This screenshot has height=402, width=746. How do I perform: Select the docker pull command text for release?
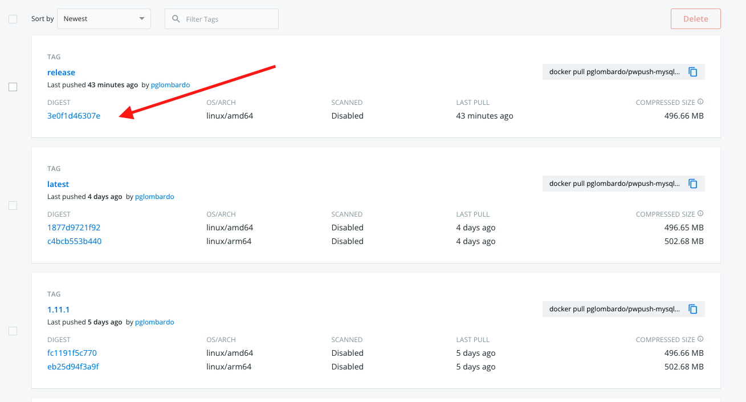(614, 72)
